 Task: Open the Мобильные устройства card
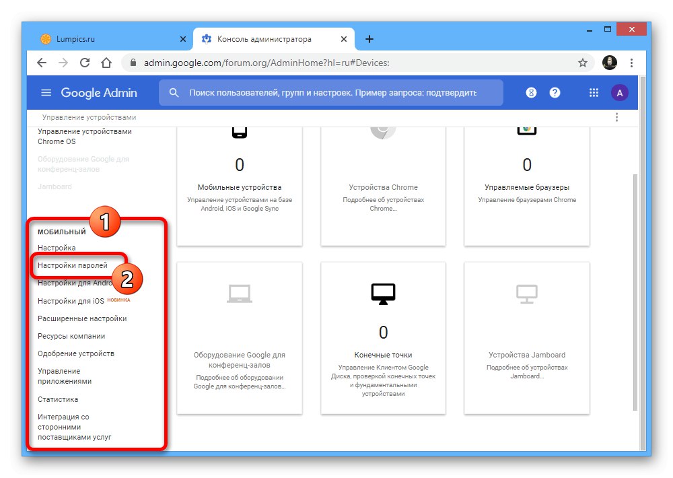tap(240, 187)
